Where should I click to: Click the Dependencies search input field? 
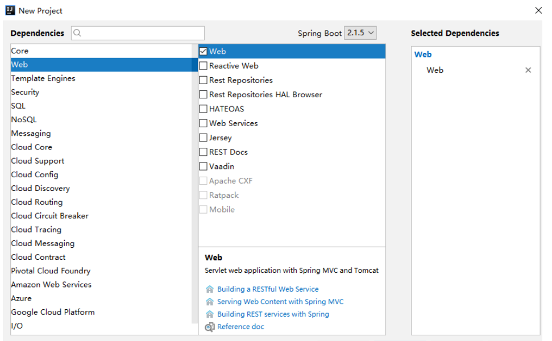click(138, 33)
